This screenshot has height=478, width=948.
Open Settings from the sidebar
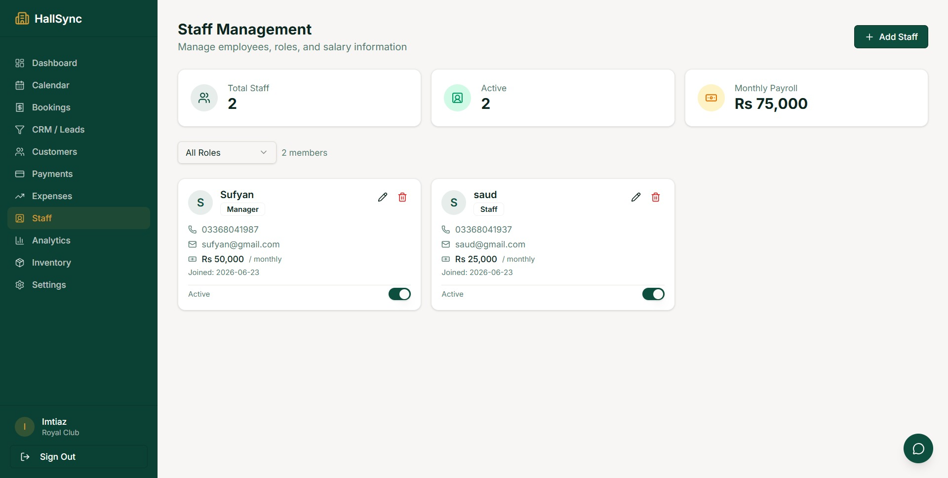(x=79, y=285)
